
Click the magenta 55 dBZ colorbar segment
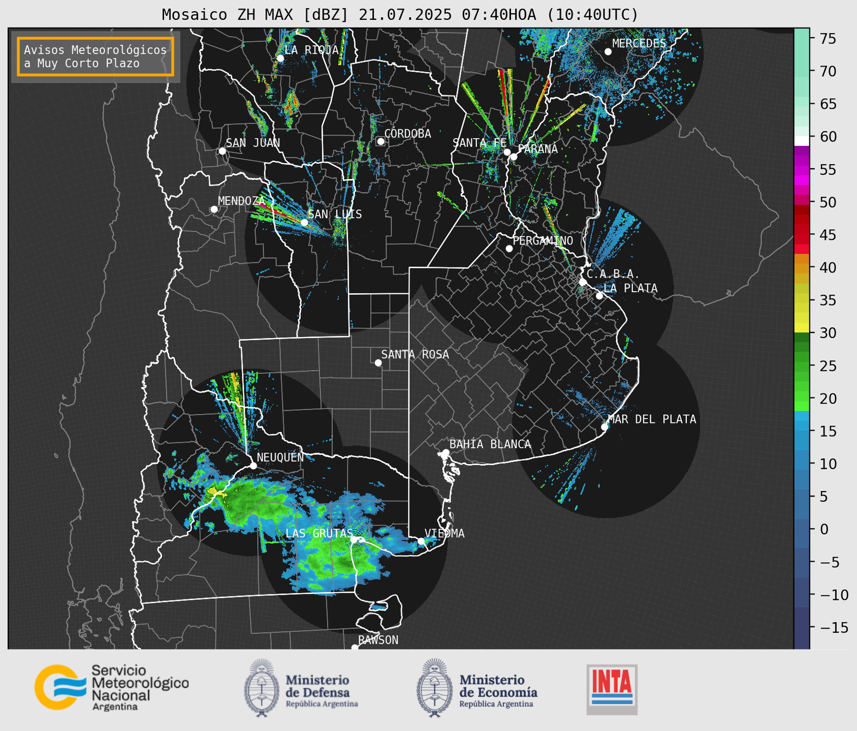pyautogui.click(x=802, y=170)
